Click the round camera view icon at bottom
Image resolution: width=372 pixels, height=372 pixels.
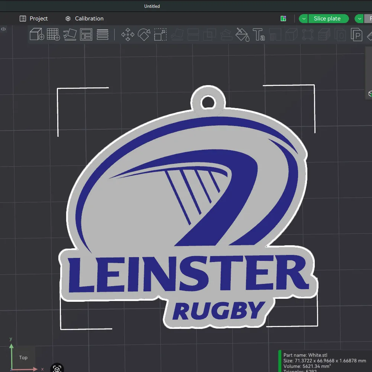tap(57, 368)
